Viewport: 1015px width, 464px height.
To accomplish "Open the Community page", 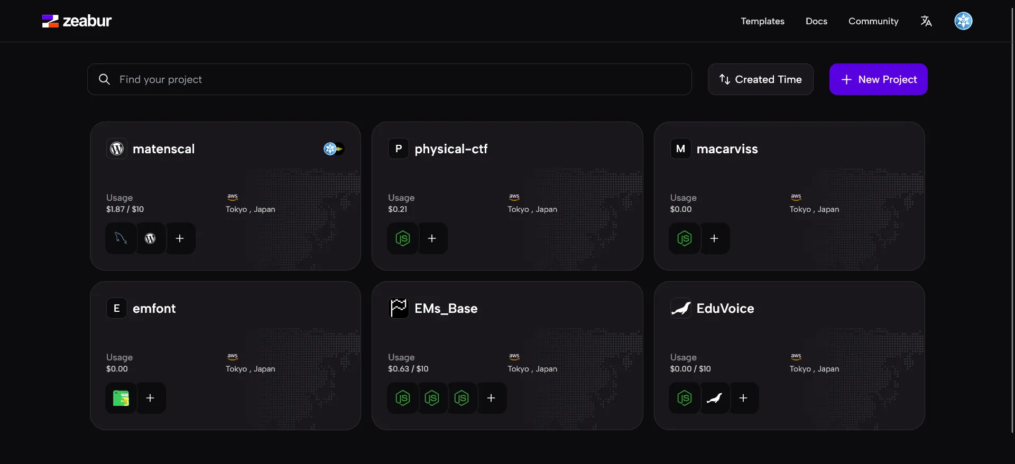I will pyautogui.click(x=873, y=21).
